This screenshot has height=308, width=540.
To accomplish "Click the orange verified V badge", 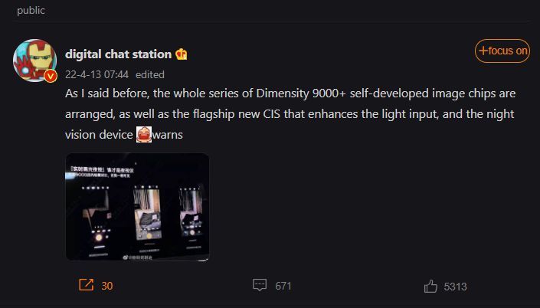I will pyautogui.click(x=51, y=76).
